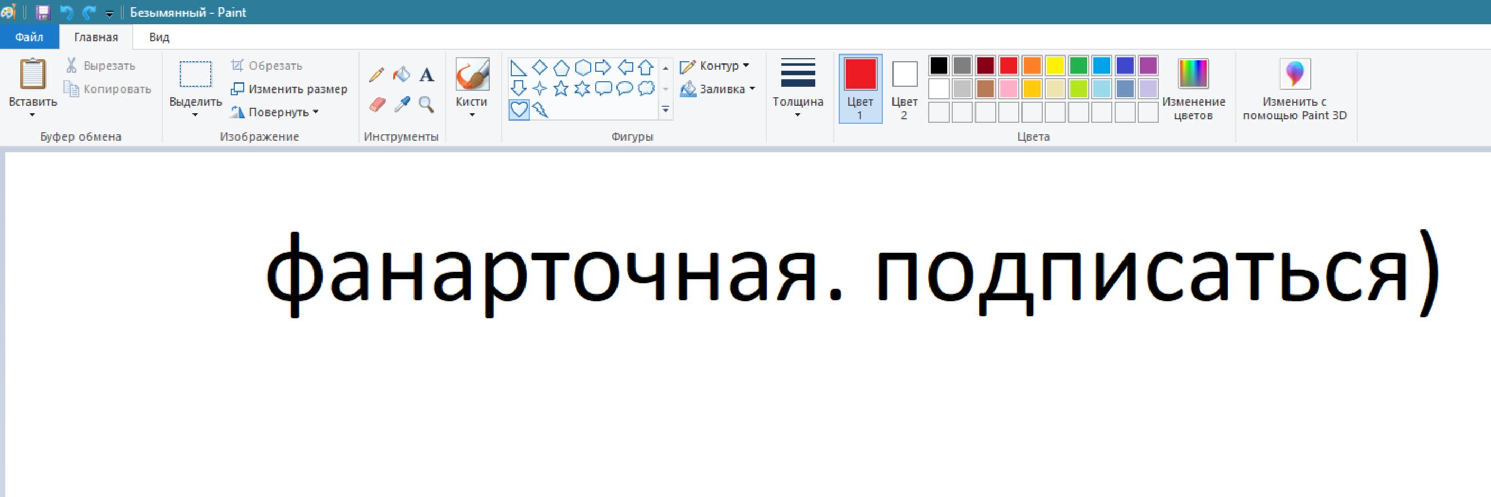Click Изменить размер (resize) button

[289, 89]
